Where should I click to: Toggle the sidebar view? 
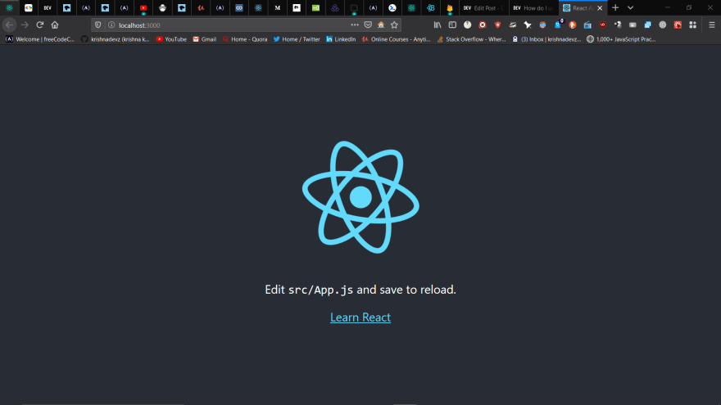pyautogui.click(x=452, y=25)
